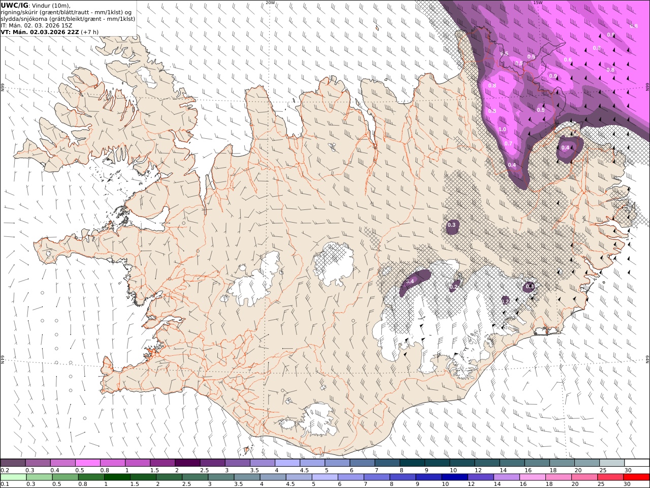Viewport: 650px width, 488px height.
Task: Select the pale grey 25 swatch in upper scale
Action: tap(612, 463)
